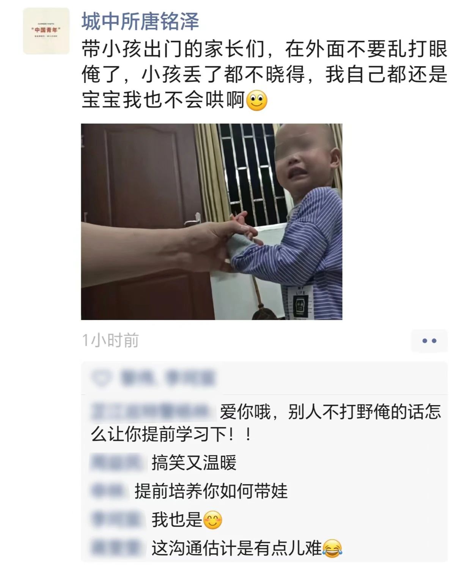The height and width of the screenshot is (567, 464).
Task: Tap the 1小时前 timestamp
Action: [x=110, y=341]
